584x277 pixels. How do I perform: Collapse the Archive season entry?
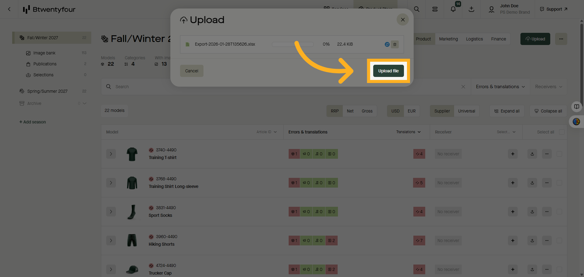pyautogui.click(x=85, y=103)
